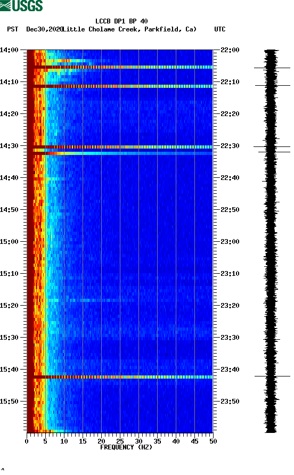Click the broadband event band near 15:42
Screen dimensions: 294x475
(120, 377)
